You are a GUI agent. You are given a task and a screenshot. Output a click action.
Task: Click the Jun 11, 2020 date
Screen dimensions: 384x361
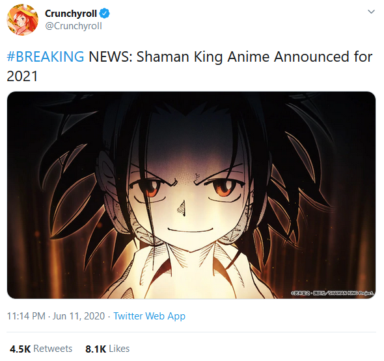coord(79,316)
